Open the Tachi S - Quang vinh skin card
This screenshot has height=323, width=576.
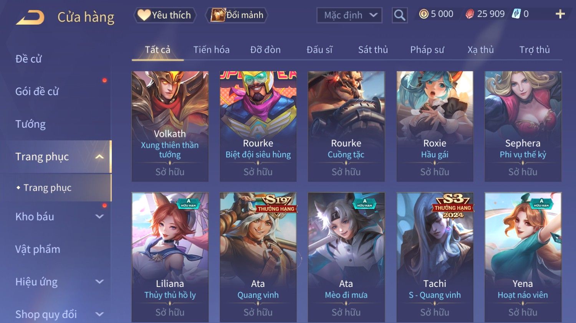pos(435,257)
